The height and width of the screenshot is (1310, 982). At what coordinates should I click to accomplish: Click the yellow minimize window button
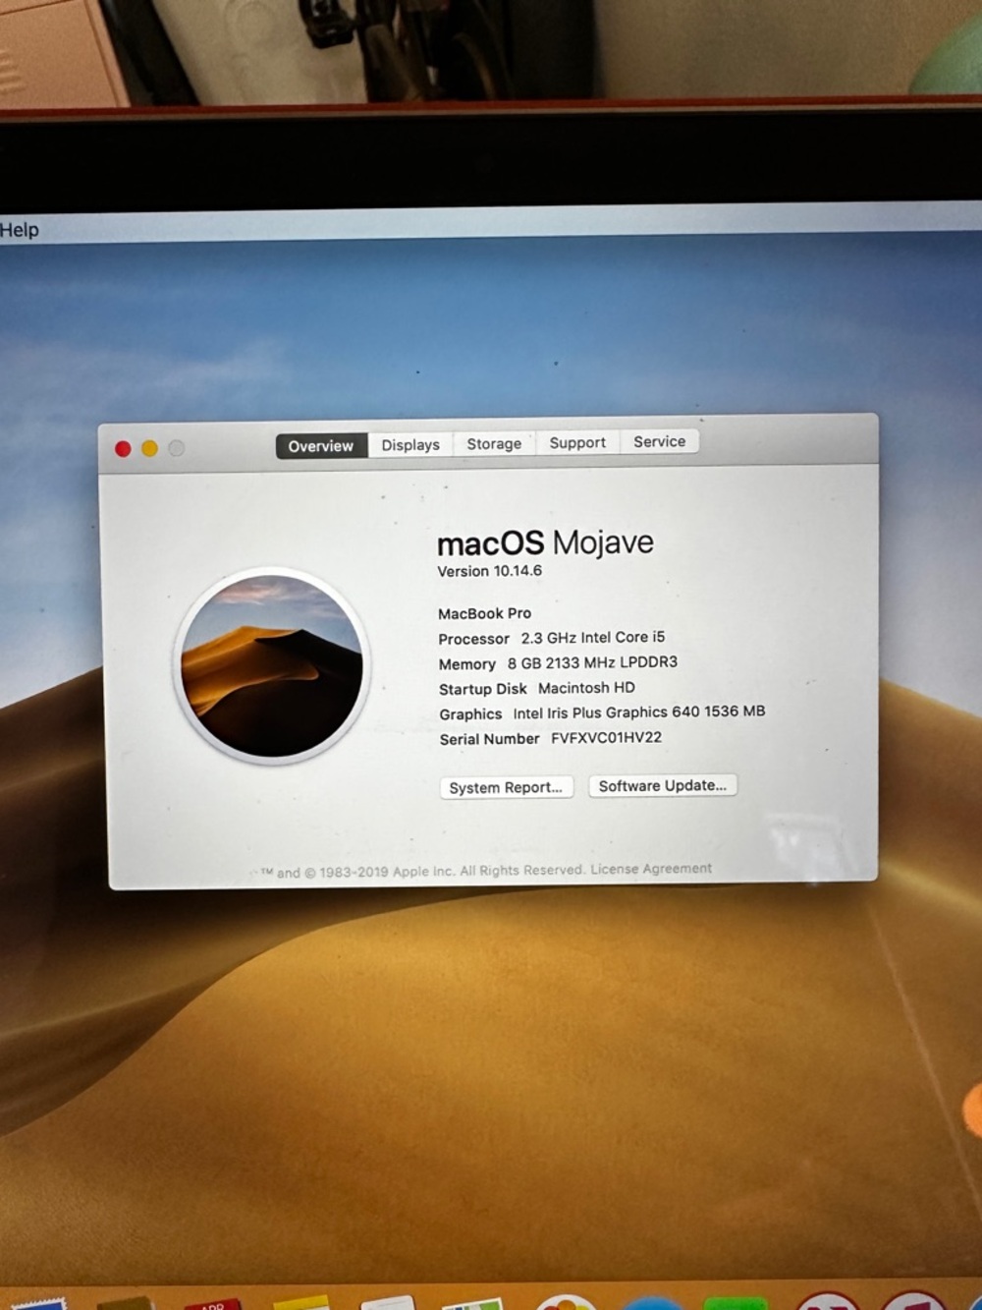[x=149, y=448]
